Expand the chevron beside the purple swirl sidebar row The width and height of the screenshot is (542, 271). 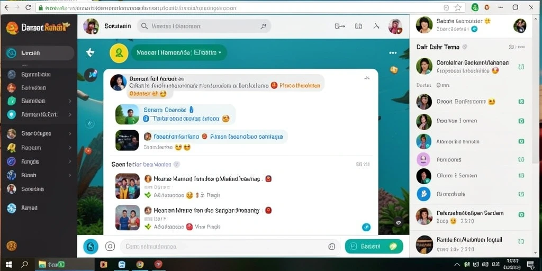[x=70, y=161]
